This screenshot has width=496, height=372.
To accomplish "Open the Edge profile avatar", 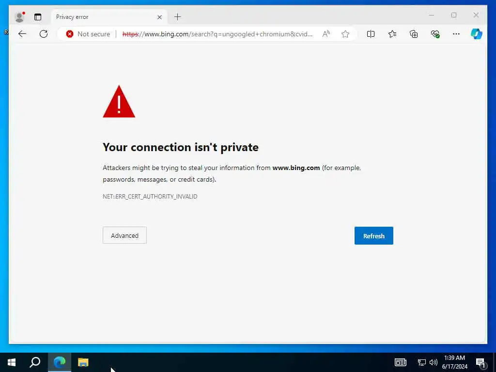I will [x=19, y=17].
